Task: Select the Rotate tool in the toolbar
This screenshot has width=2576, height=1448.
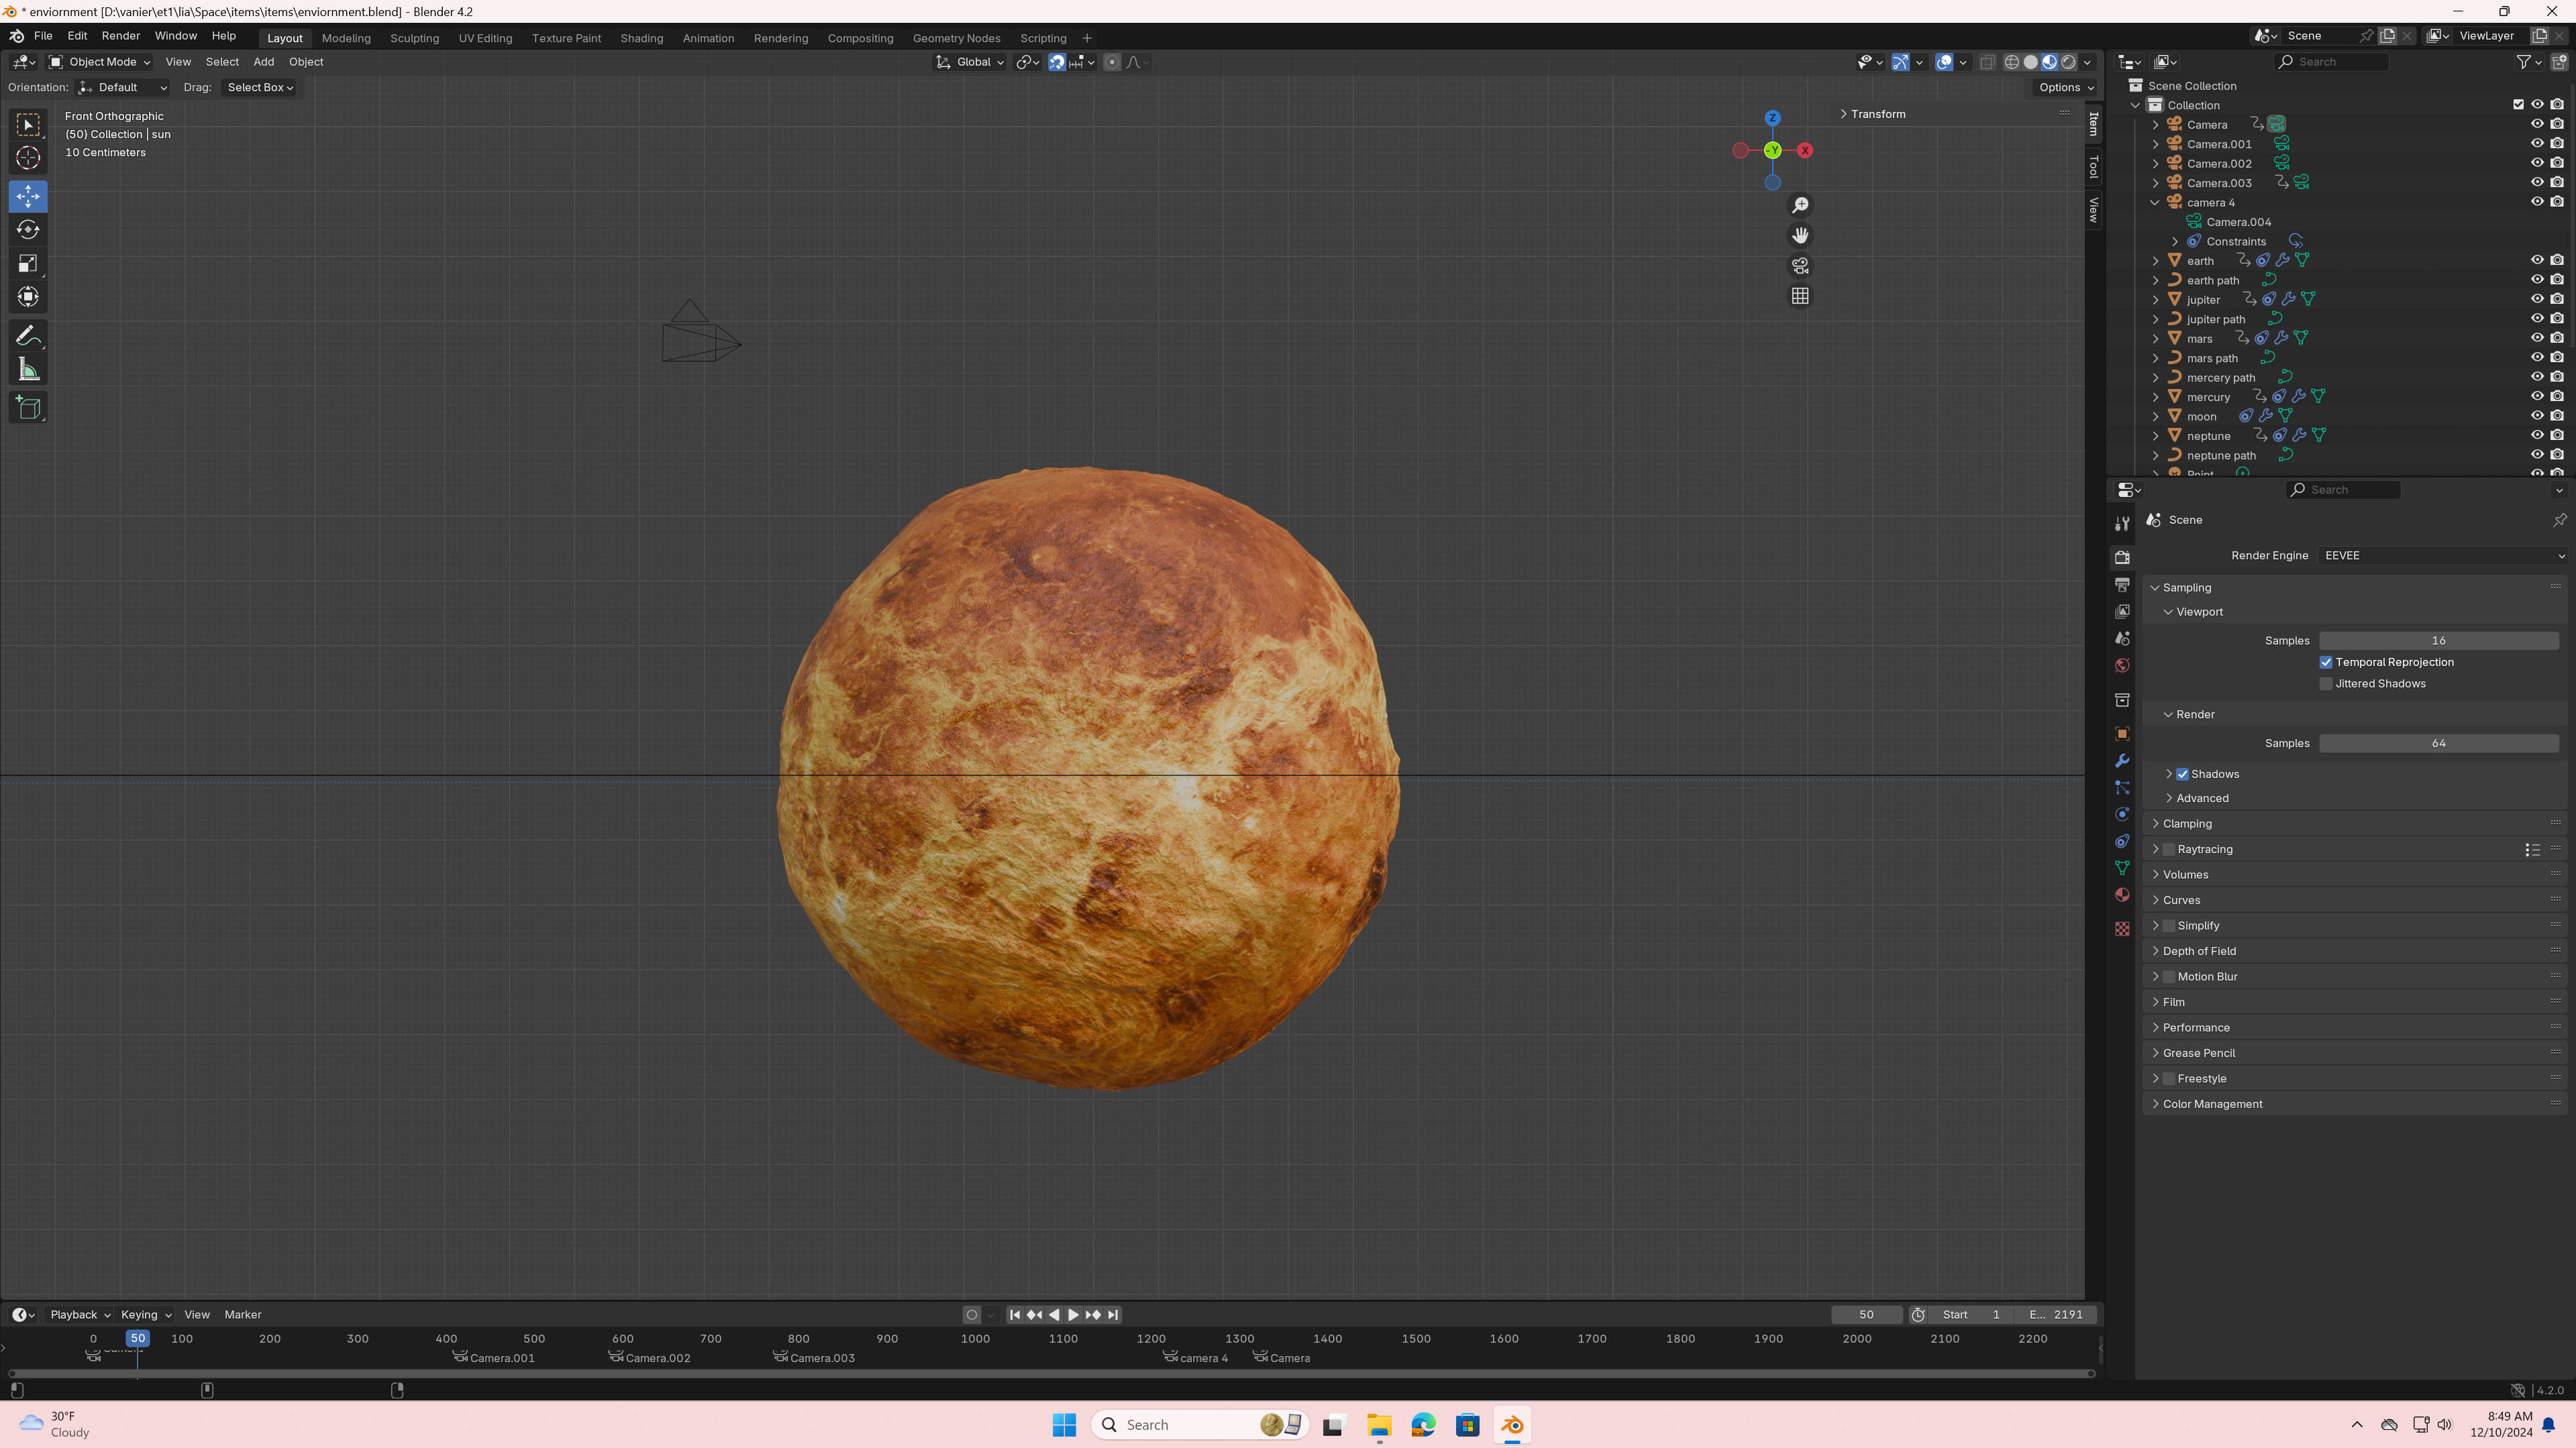Action: point(28,230)
